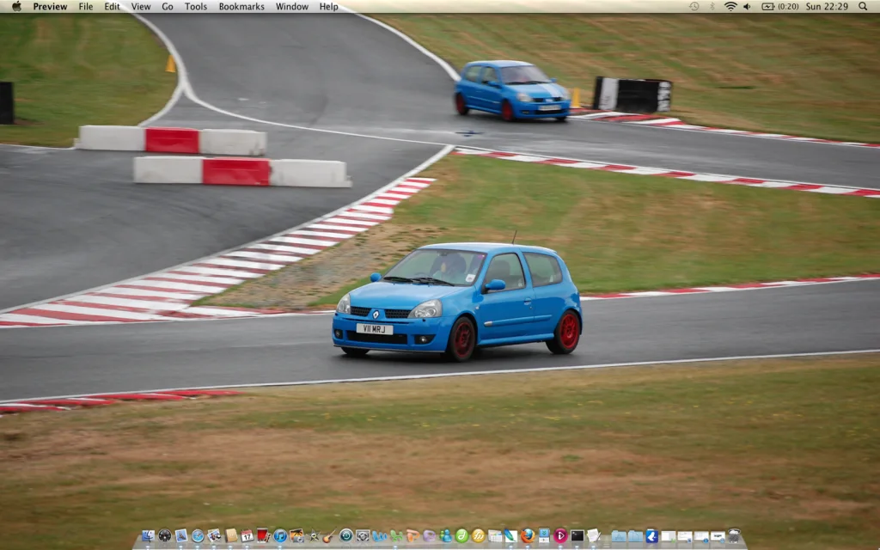The width and height of the screenshot is (880, 550).
Task: Open the blue download-arrow app in Dock
Action: point(544,536)
